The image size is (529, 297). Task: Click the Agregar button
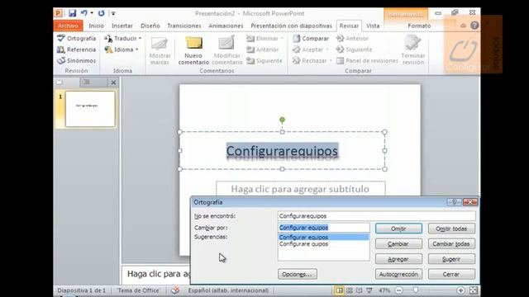pos(398,259)
